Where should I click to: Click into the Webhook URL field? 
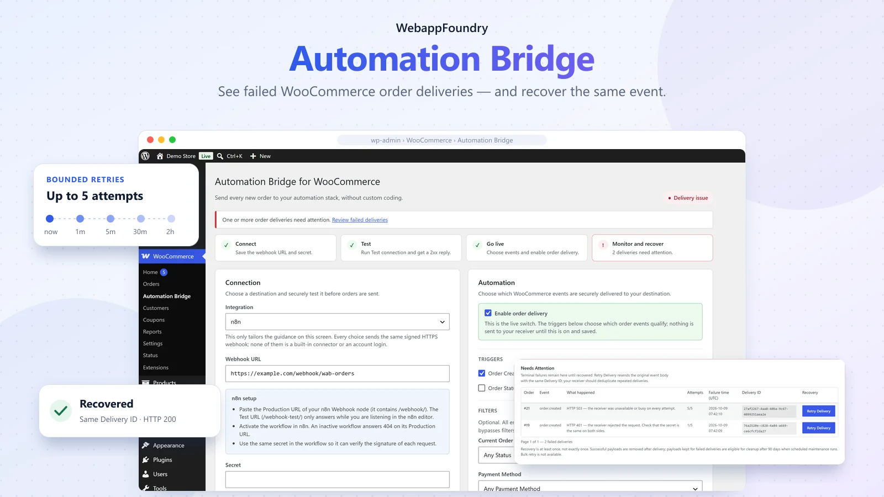point(337,374)
